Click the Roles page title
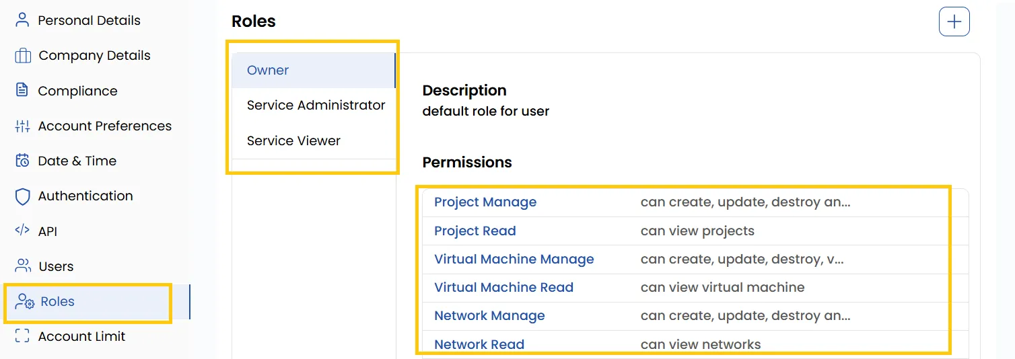This screenshot has width=1015, height=359. pos(254,22)
